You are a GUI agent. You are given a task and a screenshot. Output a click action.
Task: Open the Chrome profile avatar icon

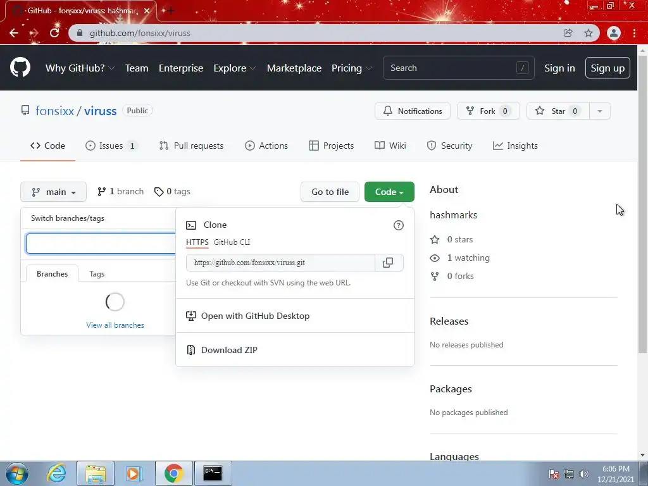point(614,33)
